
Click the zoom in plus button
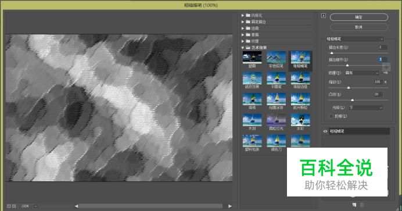point(14,206)
